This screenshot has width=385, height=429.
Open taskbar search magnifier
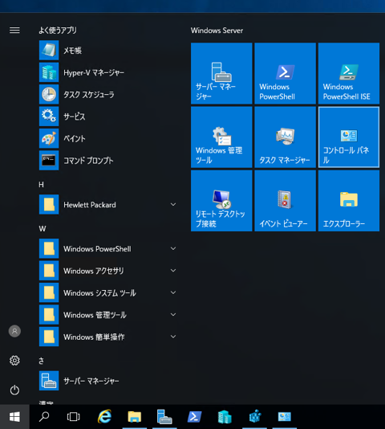44,417
